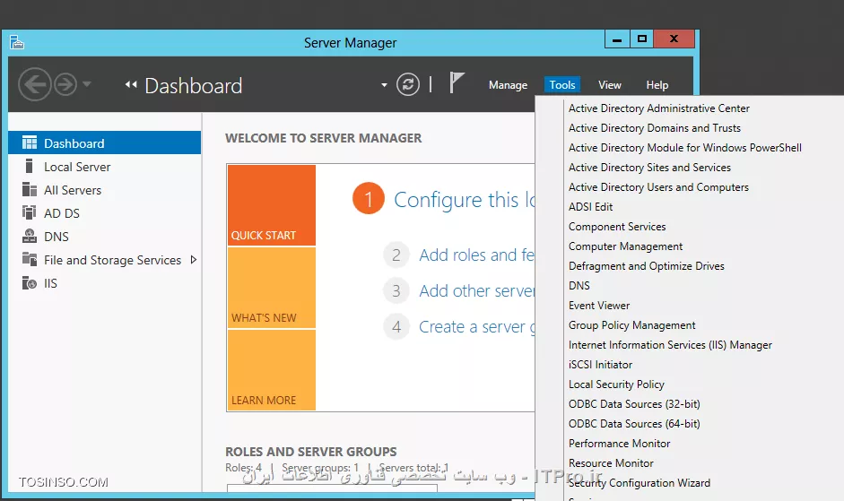This screenshot has width=844, height=501.
Task: Click the DNS role icon in sidebar
Action: (x=30, y=236)
